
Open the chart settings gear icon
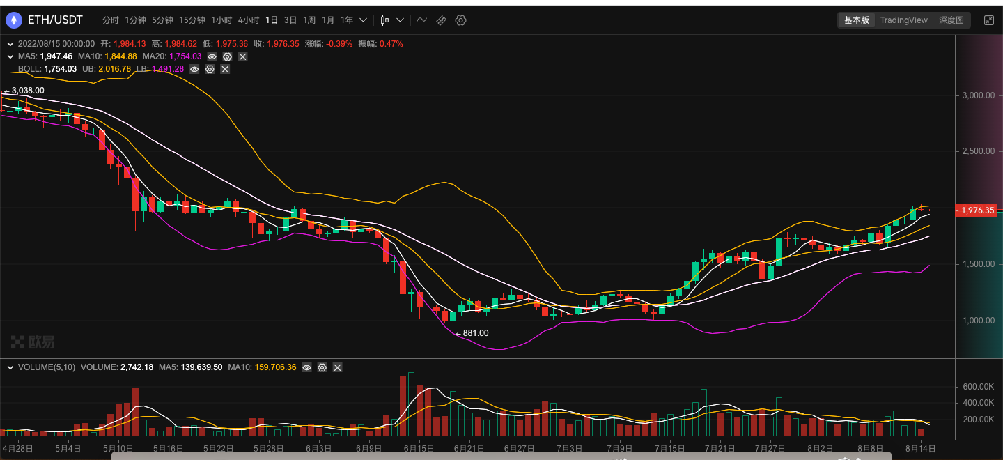460,20
